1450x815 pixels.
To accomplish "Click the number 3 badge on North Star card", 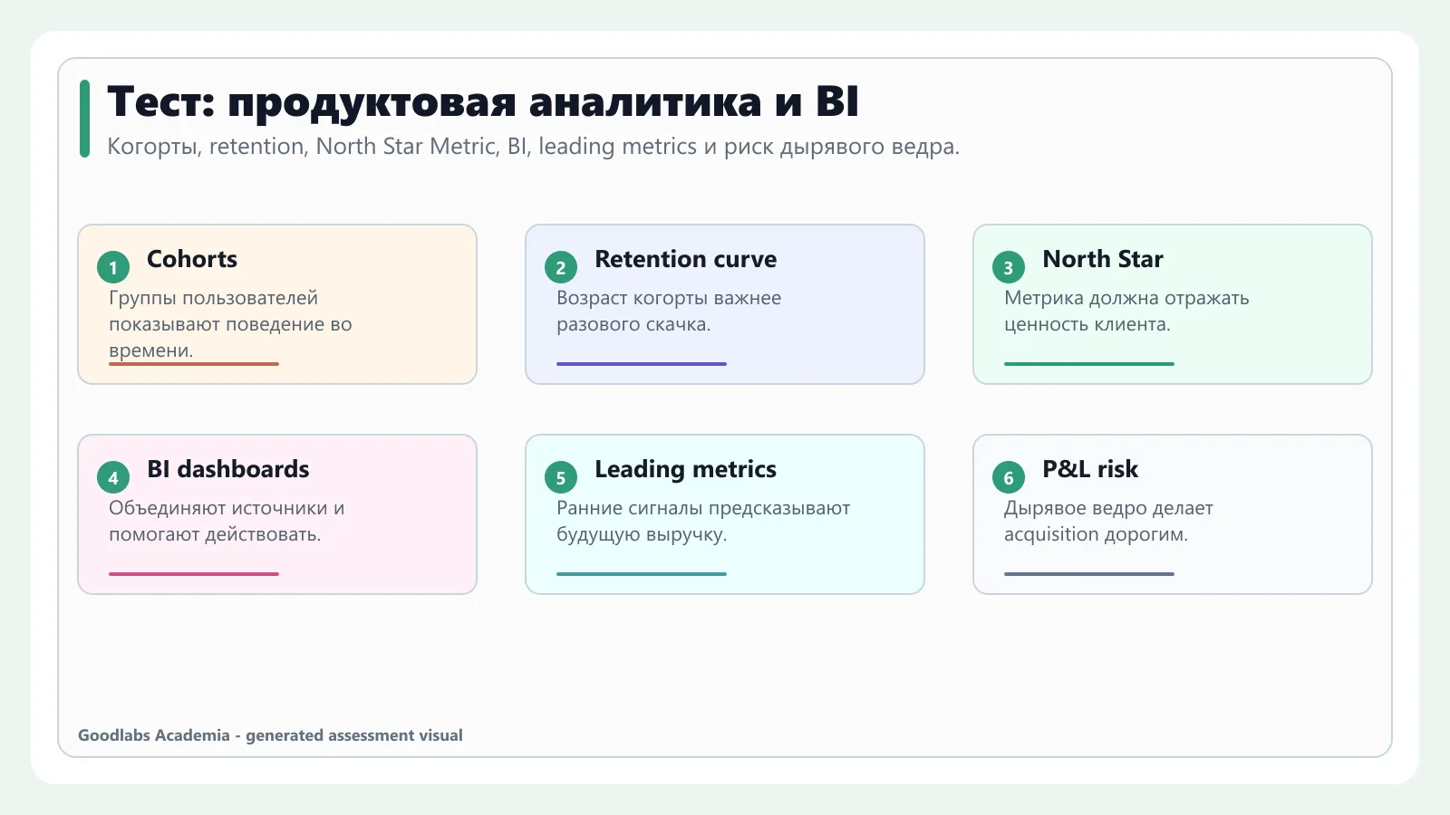I will point(1009,267).
